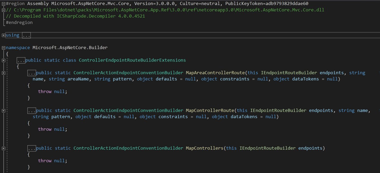Click the namespace keyword
Screen dimensions: 380x173
(x=18, y=48)
